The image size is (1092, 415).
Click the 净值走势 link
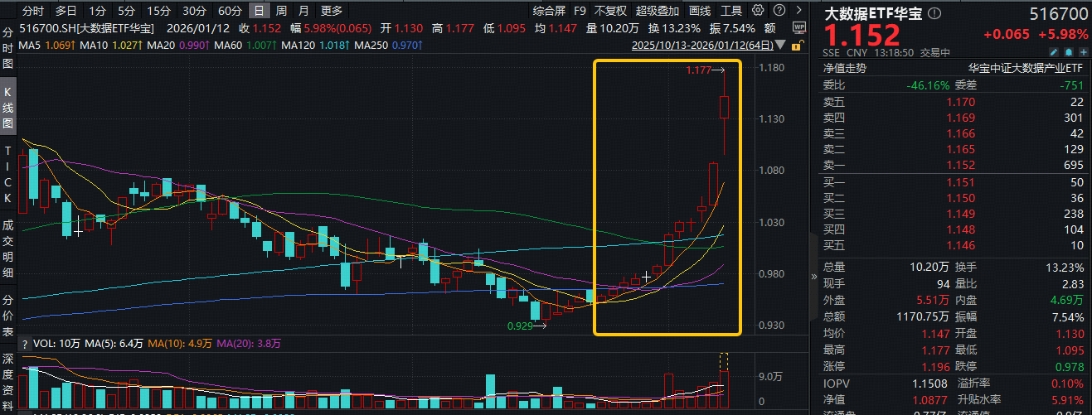[x=844, y=68]
